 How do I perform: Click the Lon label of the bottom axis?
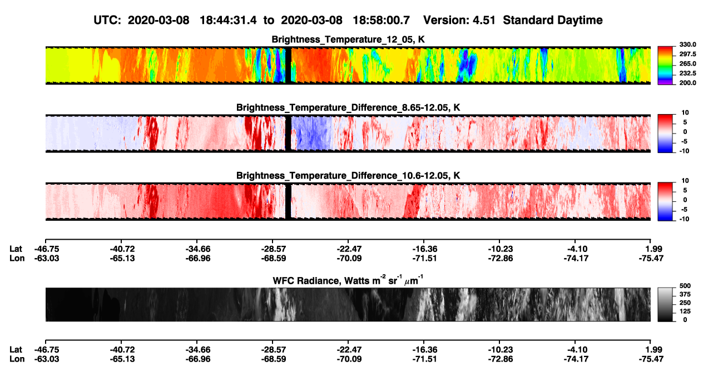[x=17, y=358]
